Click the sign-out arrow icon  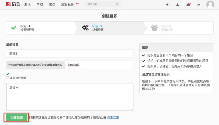198,5
